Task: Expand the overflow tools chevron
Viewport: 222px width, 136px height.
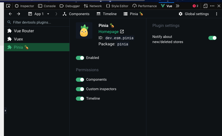Action: [177, 6]
